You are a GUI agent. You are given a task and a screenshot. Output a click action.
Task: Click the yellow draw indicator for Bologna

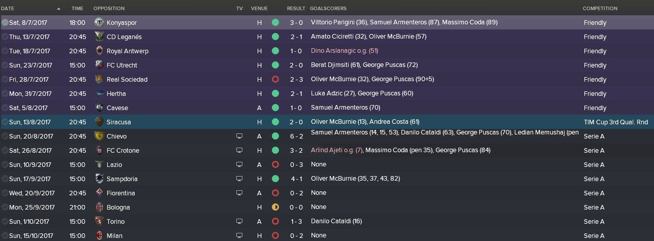click(275, 208)
